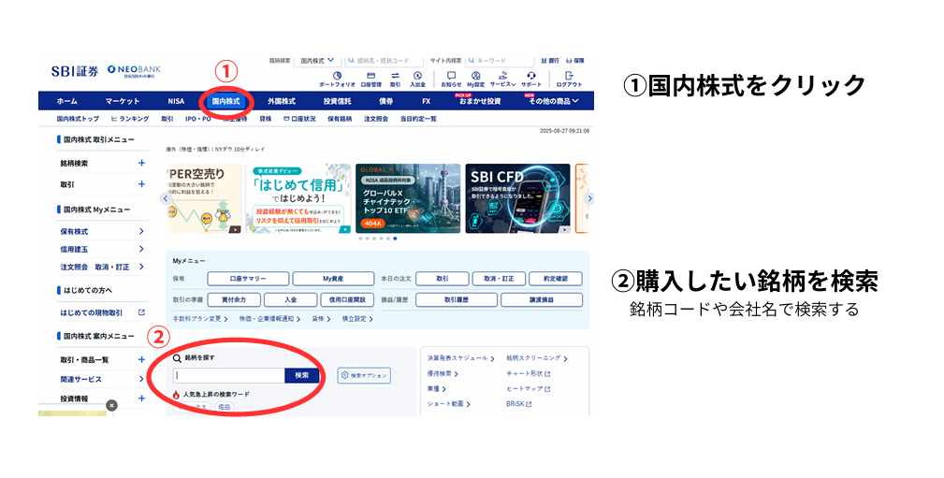Screen dimensions: 944x478
Task: Click the My設定 settings icon
Action: pyautogui.click(x=475, y=78)
